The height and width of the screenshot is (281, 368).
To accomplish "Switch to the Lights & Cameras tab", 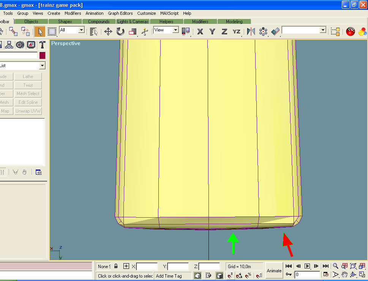I will 133,22.
